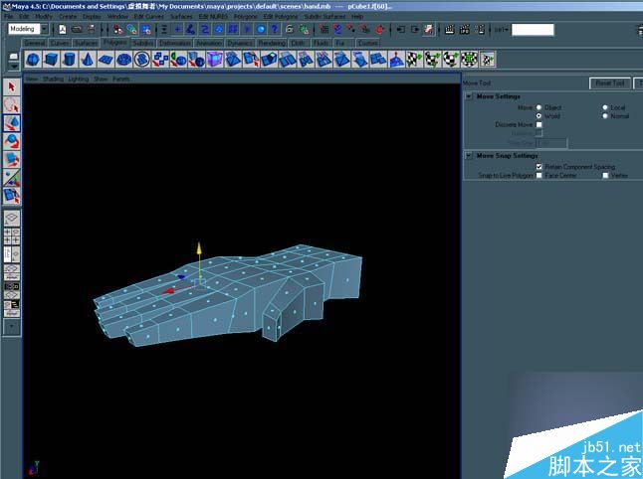Click the yellow Y-axis move manipulator arrow
This screenshot has width=643, height=479.
[x=199, y=248]
